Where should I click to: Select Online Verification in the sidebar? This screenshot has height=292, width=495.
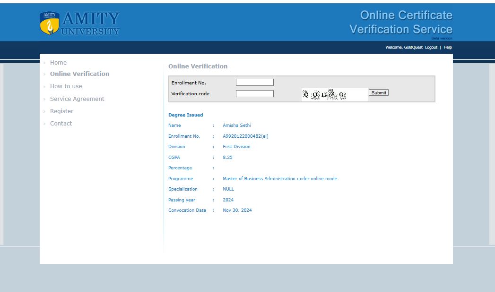pyautogui.click(x=79, y=74)
